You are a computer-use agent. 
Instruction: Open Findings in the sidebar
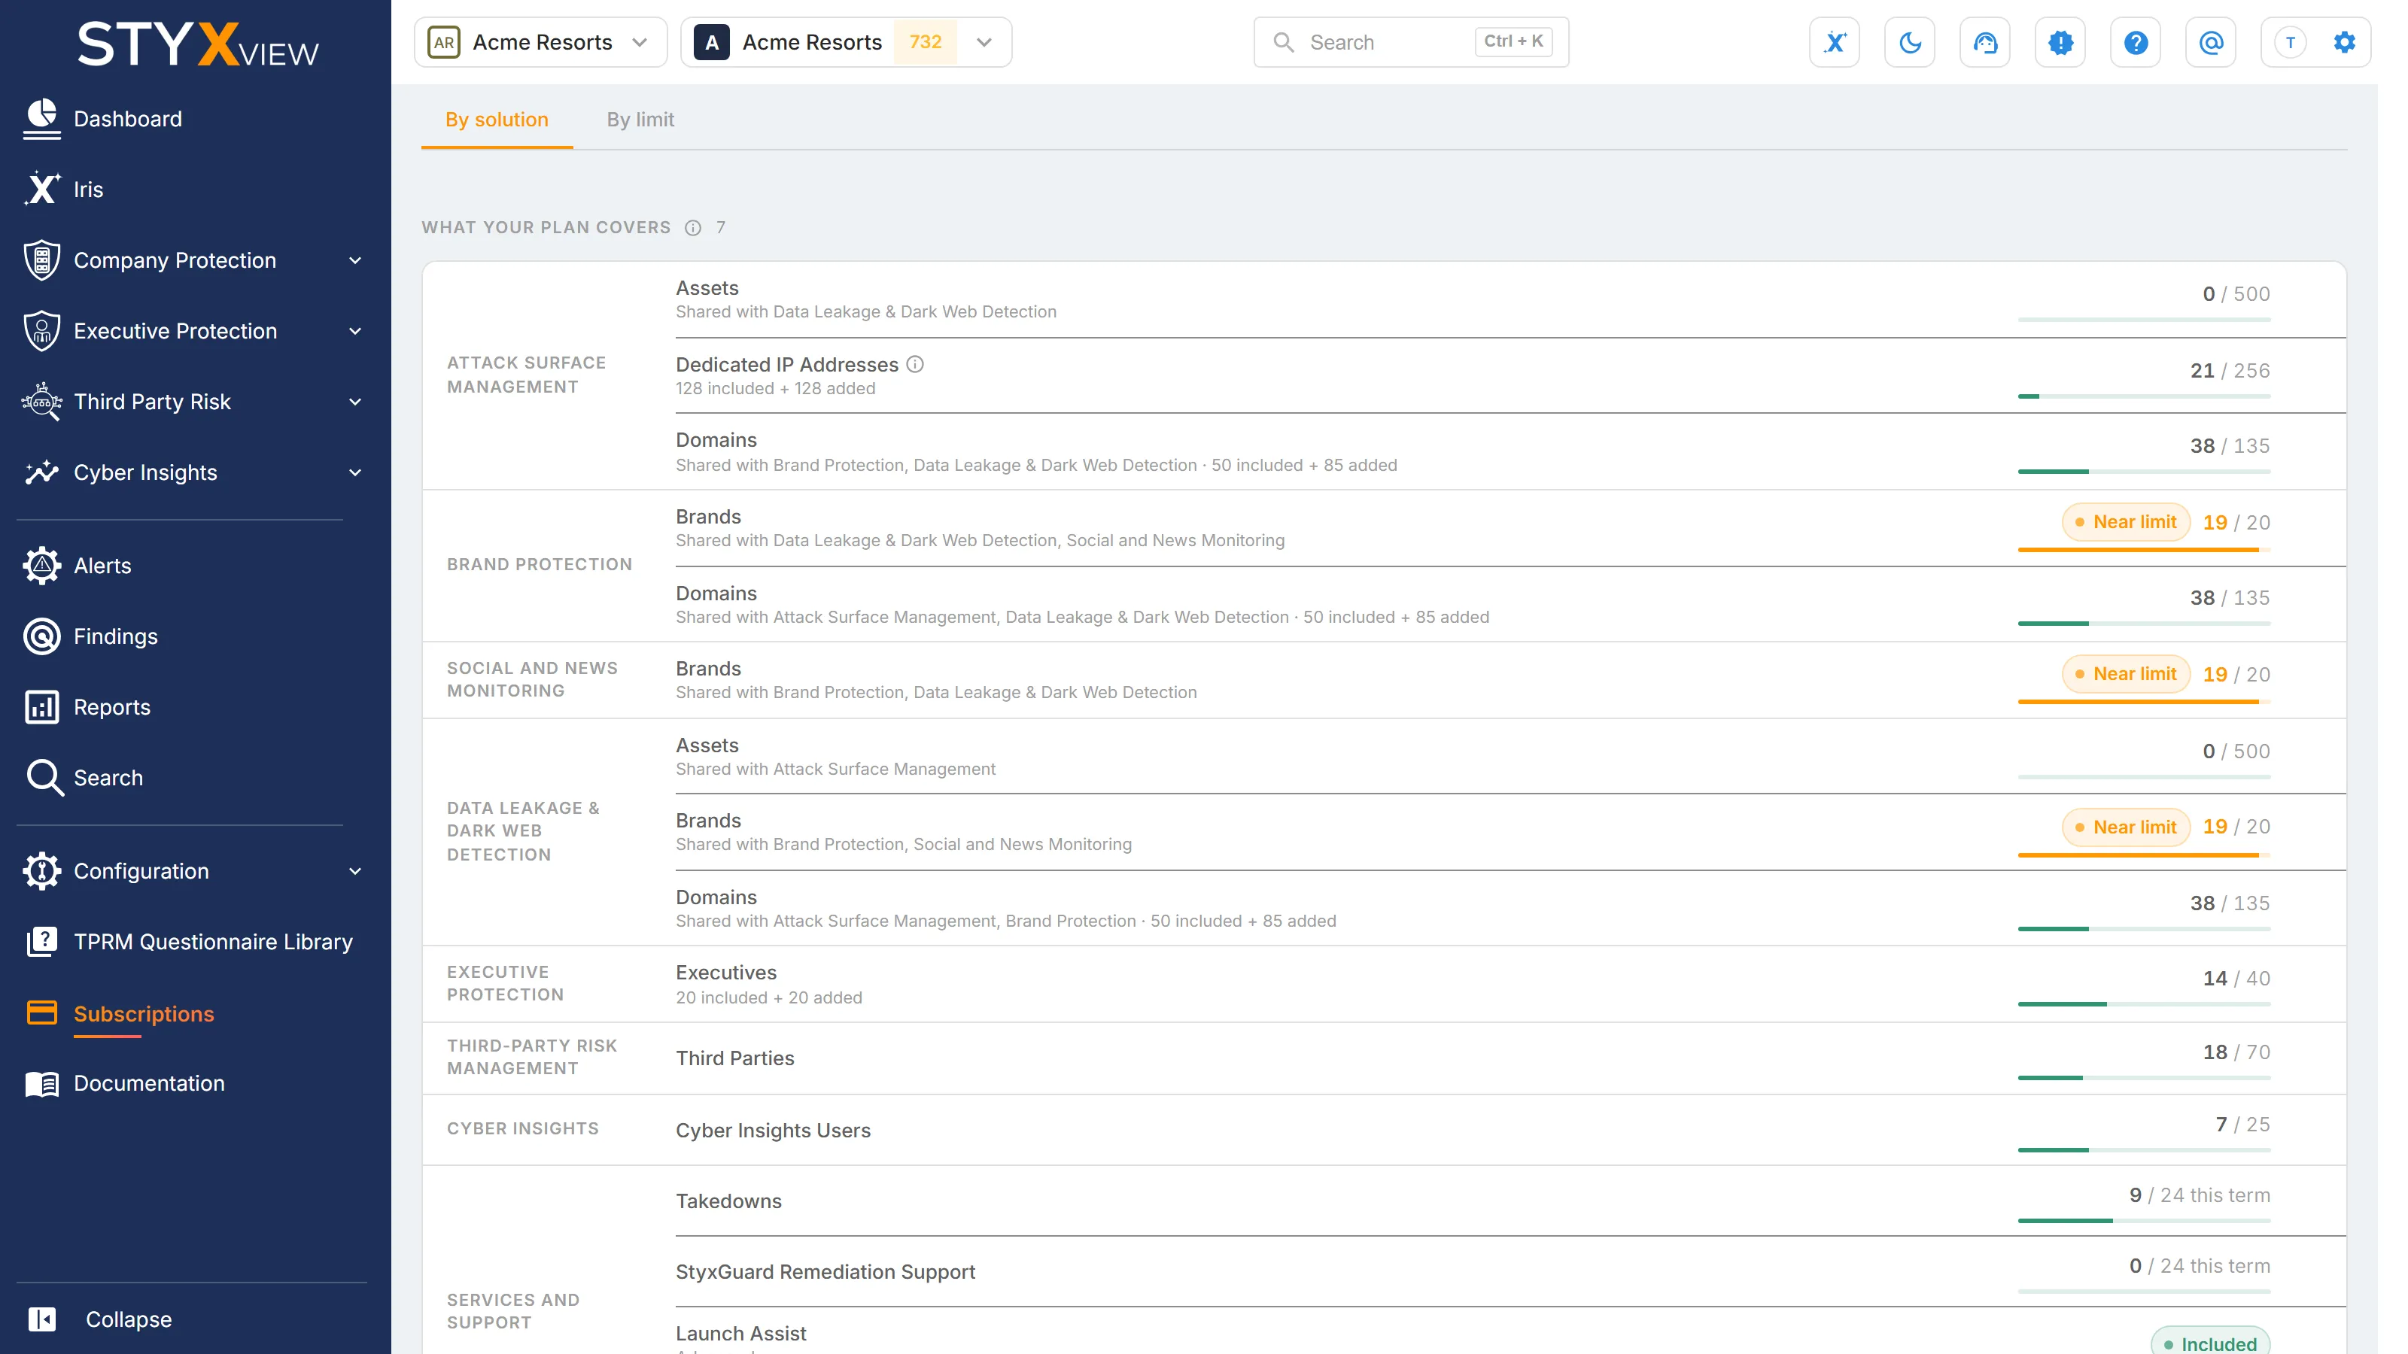coord(90,636)
